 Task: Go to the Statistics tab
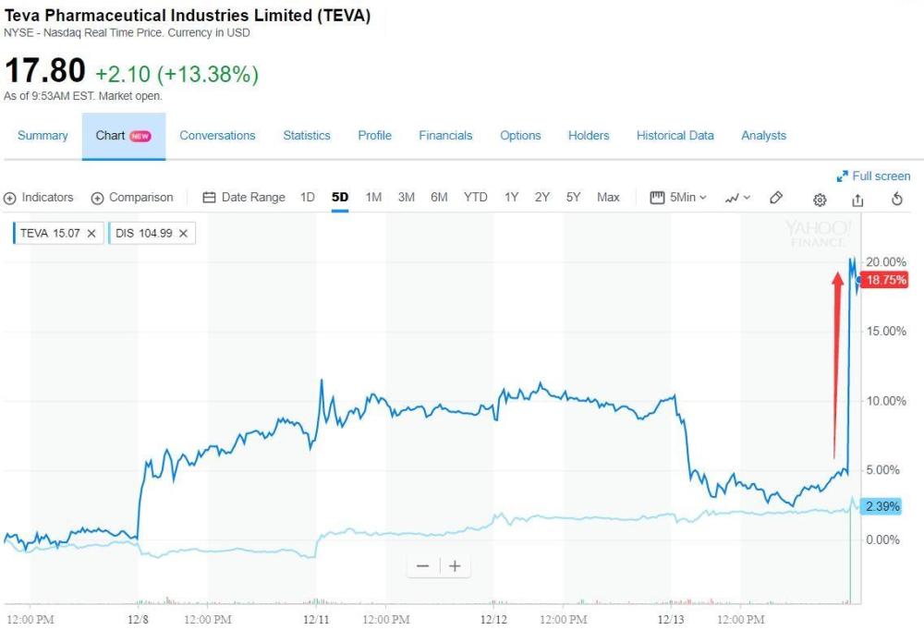307,136
